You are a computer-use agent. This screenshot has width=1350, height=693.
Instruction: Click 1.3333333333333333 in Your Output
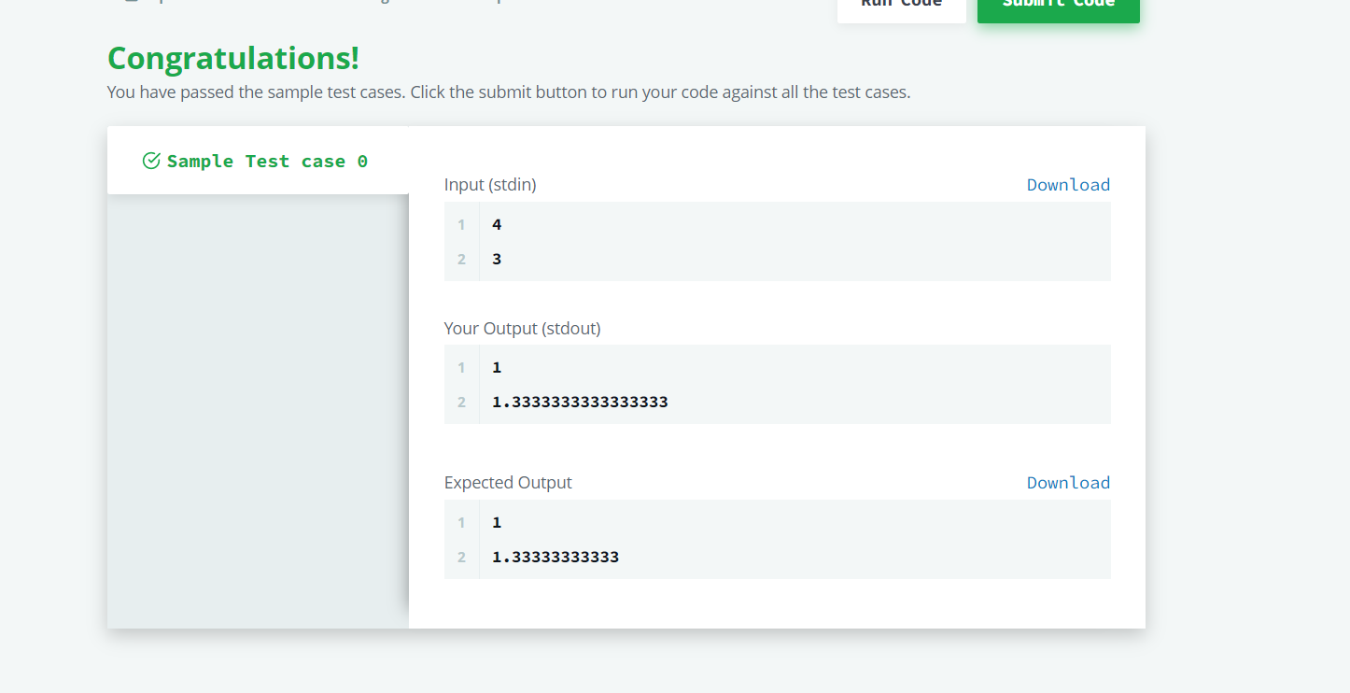[580, 402]
